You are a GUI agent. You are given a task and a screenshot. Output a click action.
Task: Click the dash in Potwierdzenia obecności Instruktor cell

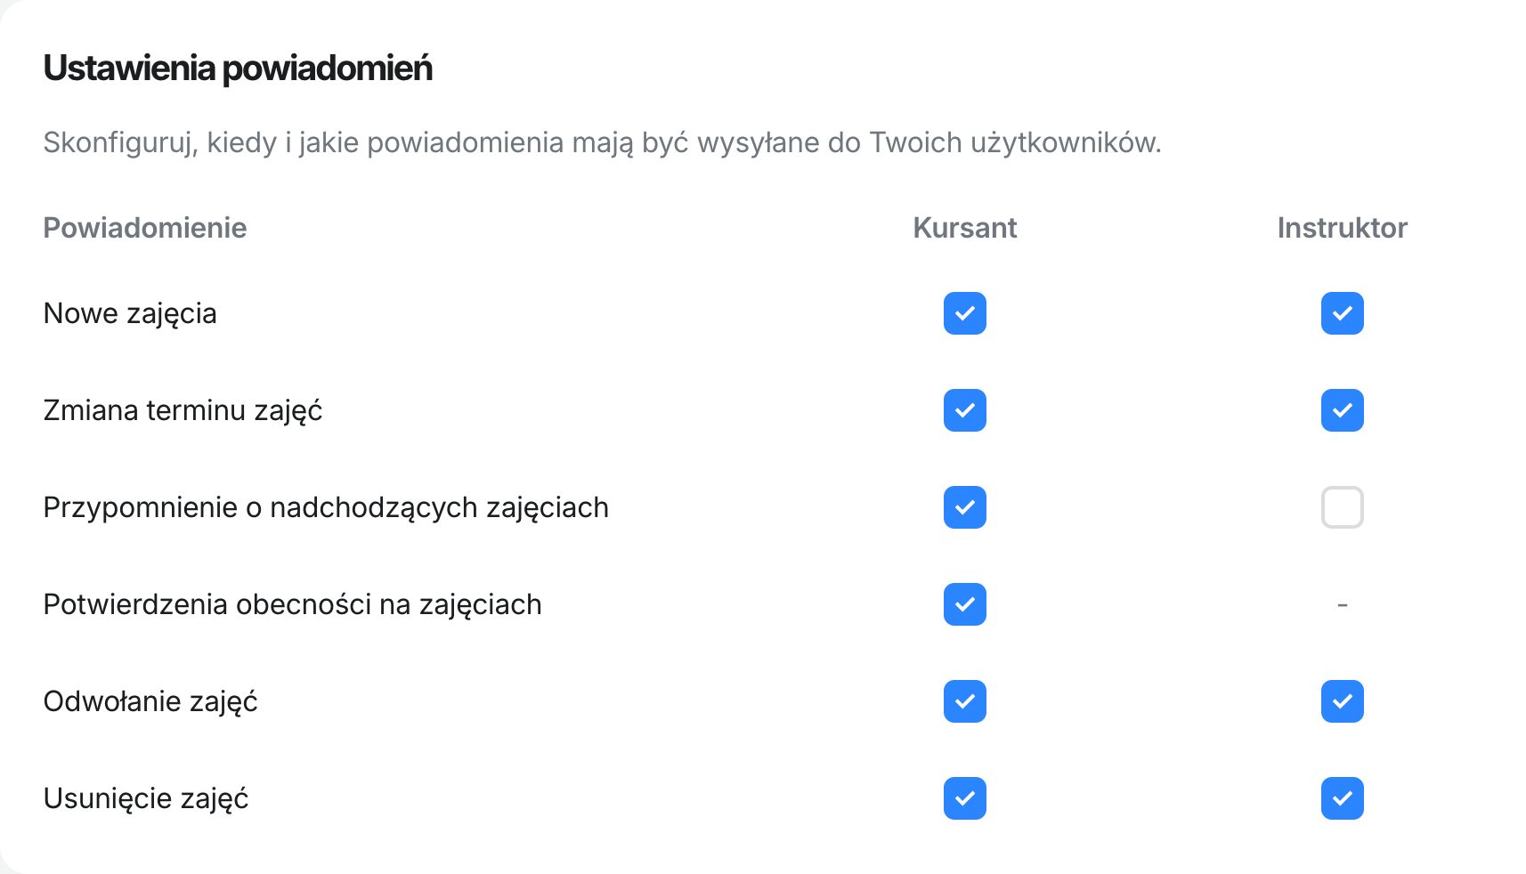point(1342,605)
